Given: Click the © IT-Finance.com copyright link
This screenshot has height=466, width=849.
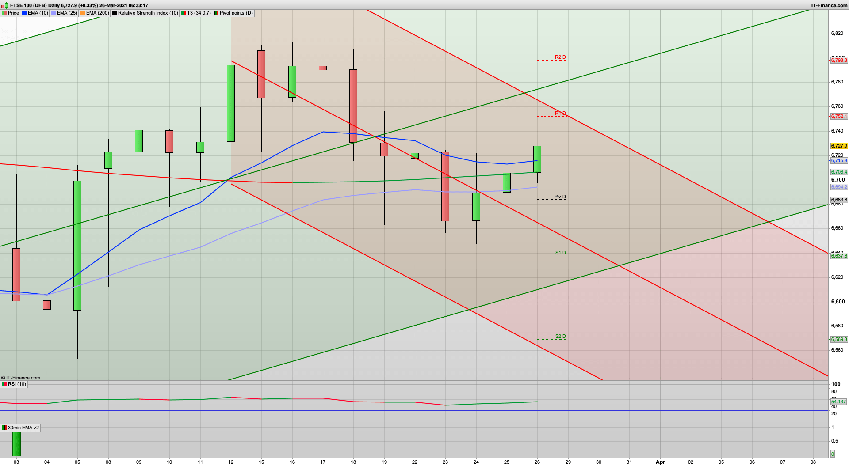Looking at the screenshot, I should pos(21,378).
